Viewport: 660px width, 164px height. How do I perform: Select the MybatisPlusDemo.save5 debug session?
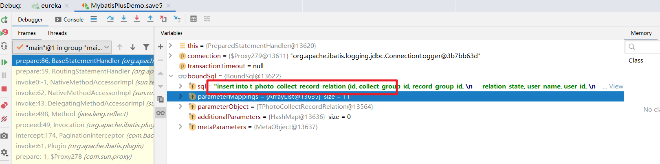point(126,6)
